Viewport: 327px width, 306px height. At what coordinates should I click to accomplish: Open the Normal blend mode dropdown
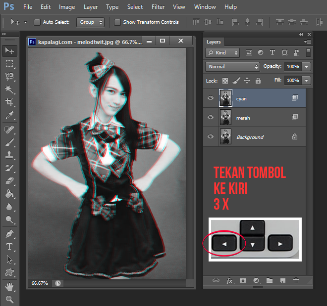[232, 66]
